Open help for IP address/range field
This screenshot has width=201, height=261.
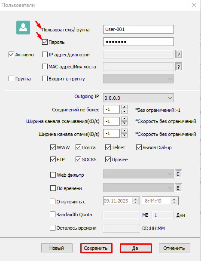179,54
